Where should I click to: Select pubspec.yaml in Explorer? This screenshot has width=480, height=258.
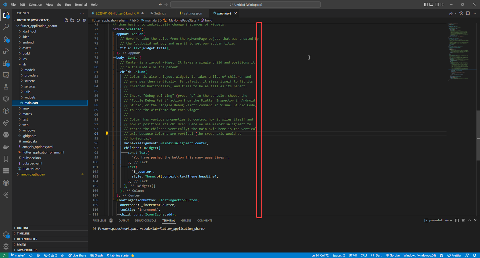[x=32, y=163]
